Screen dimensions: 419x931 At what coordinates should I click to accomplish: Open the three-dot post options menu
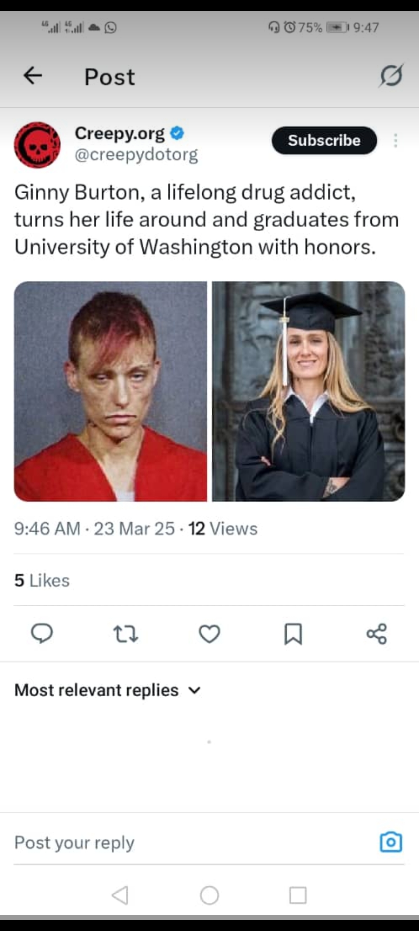(x=395, y=140)
